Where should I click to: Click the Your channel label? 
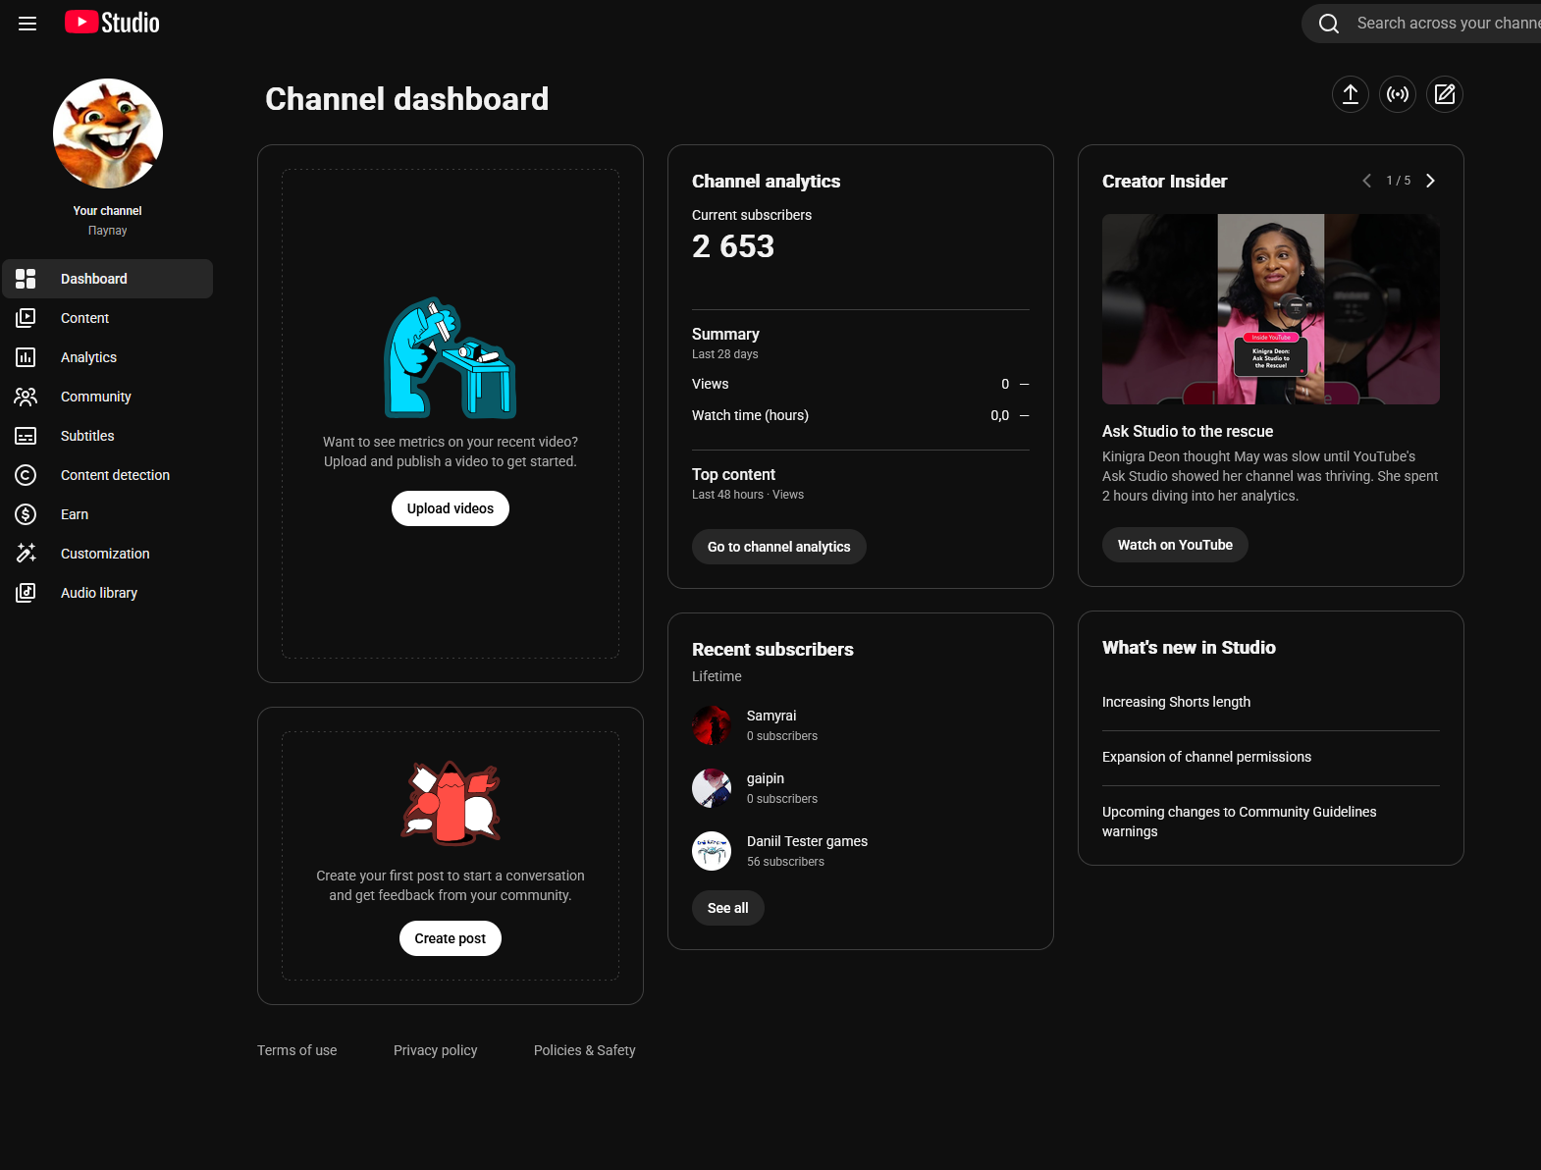click(x=108, y=211)
